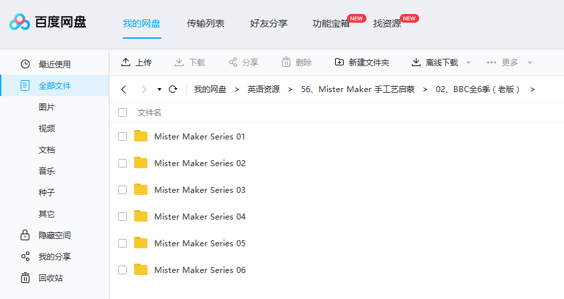Toggle the select-all checkbox beside 文件名
The image size is (564, 299).
122,113
